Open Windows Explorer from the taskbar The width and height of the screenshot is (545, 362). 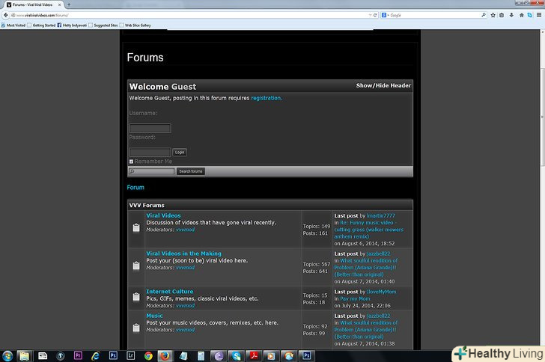[24, 356]
